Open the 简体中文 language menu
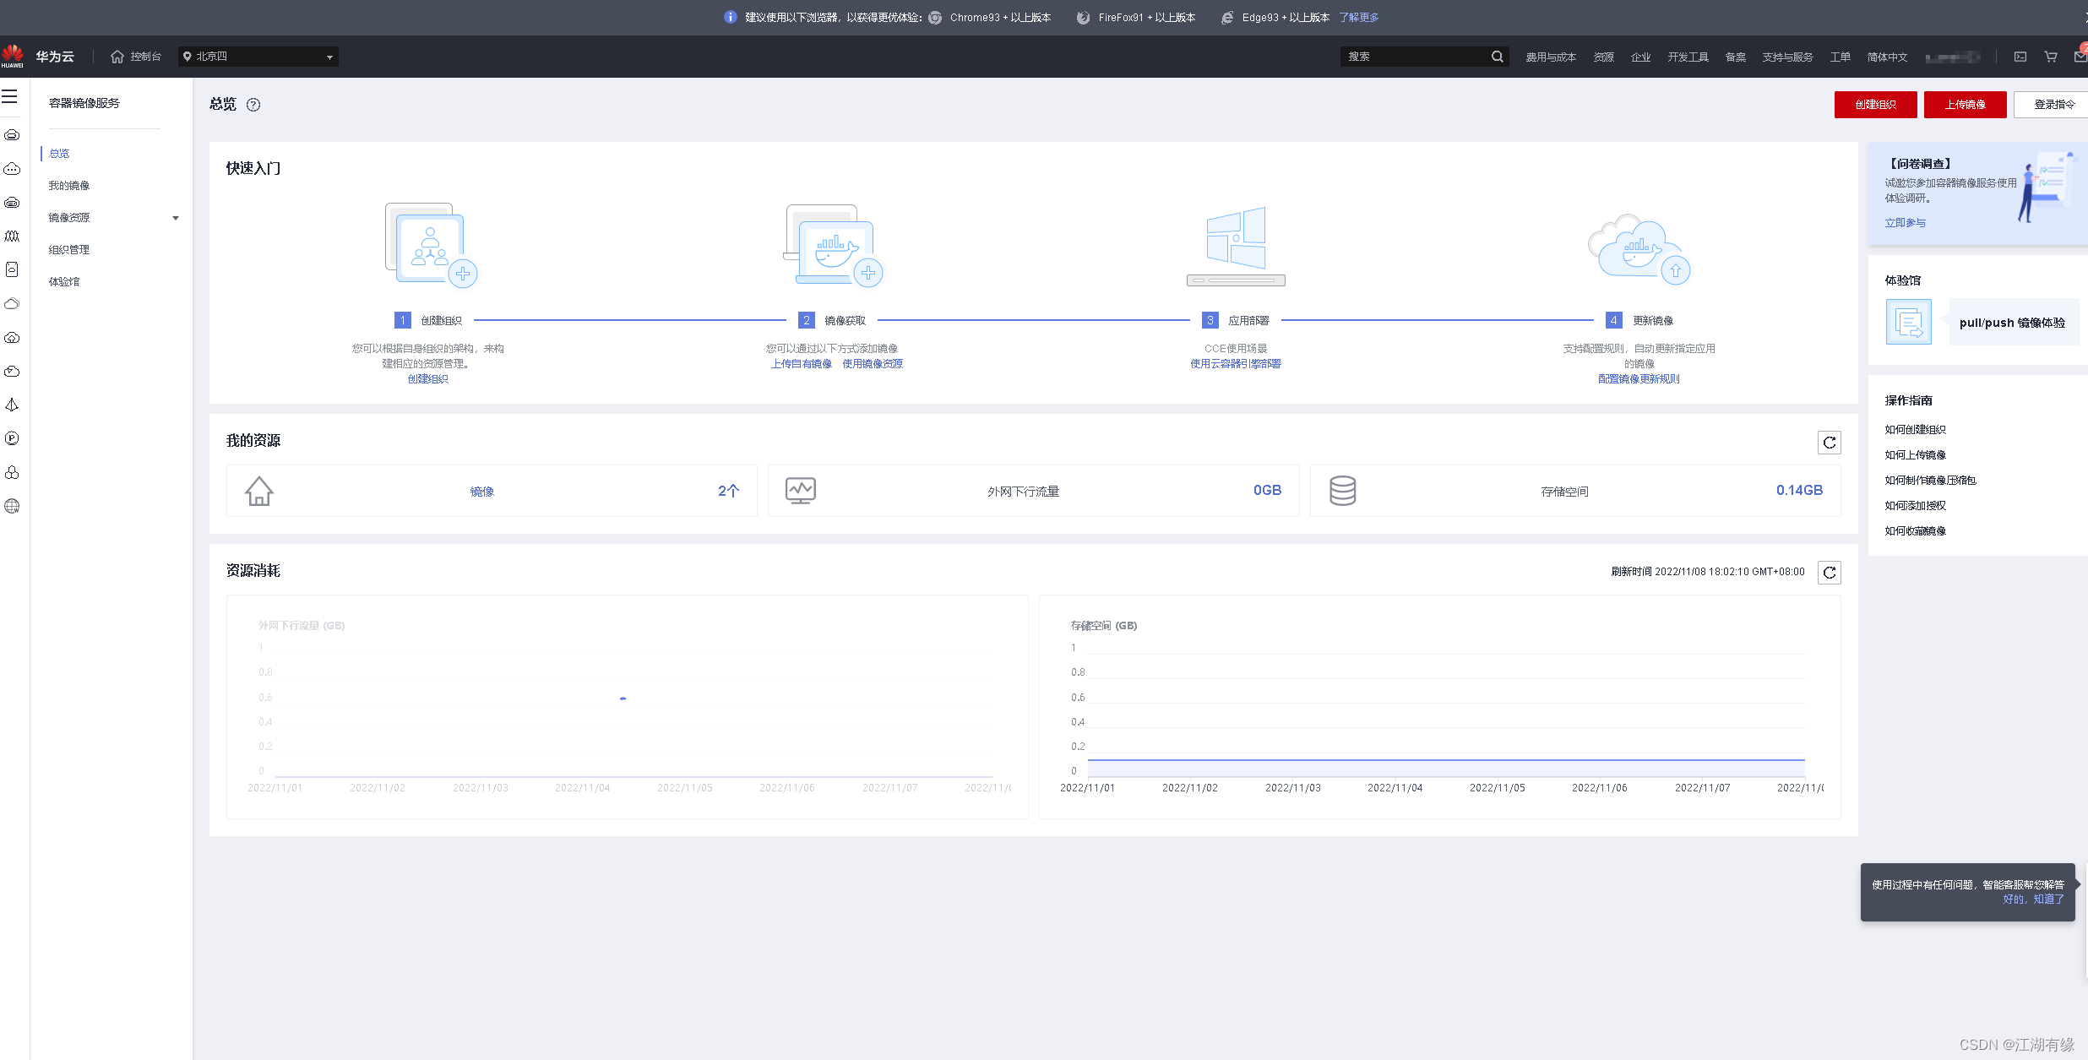The height and width of the screenshot is (1060, 2088). (x=1887, y=57)
